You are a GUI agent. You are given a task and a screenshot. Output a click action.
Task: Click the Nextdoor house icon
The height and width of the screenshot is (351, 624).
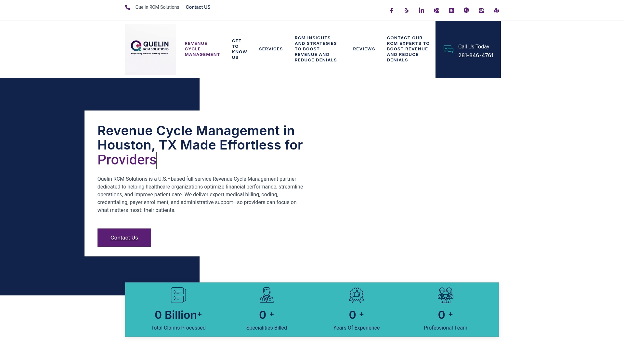pos(451,10)
